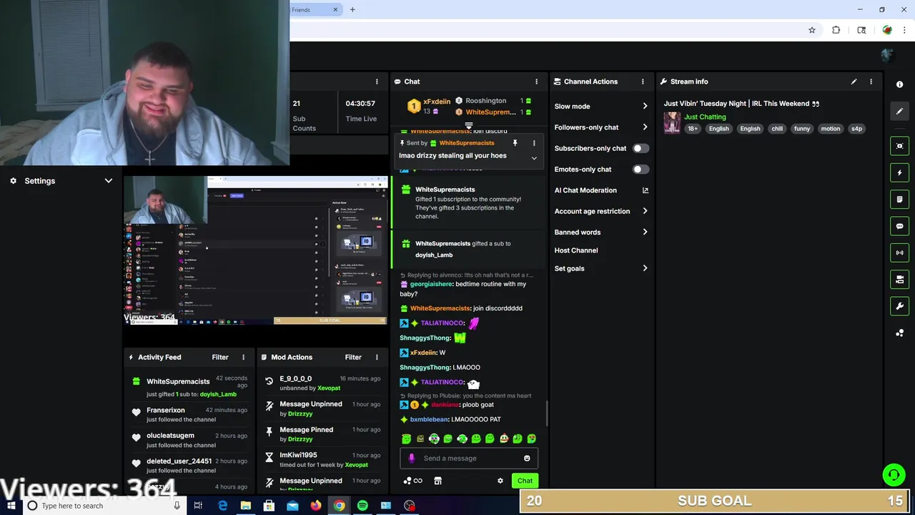This screenshot has width=915, height=515.
Task: Expand Slow mode options
Action: pyautogui.click(x=645, y=107)
